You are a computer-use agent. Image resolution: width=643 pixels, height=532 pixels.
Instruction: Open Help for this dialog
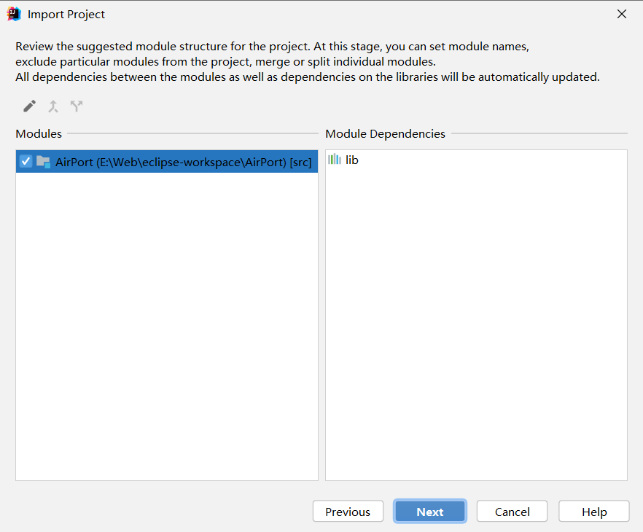pos(593,511)
